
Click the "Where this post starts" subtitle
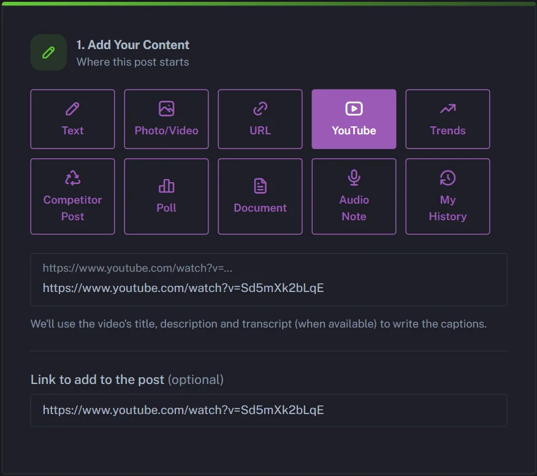[132, 62]
